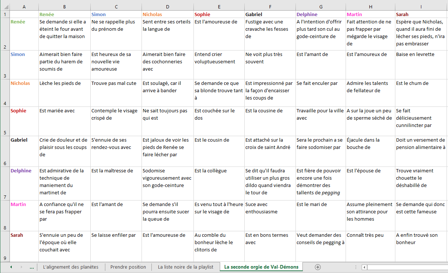Select column F header
Screen dimensions: 448x273
pos(270,7)
